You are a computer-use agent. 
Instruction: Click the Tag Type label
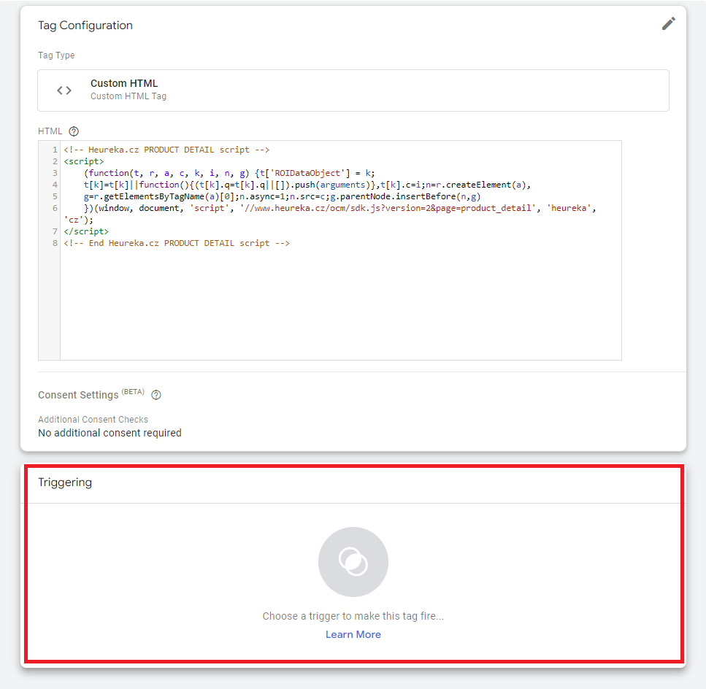(56, 55)
